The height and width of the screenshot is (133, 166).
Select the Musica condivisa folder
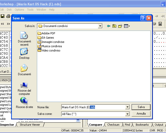[50, 46]
